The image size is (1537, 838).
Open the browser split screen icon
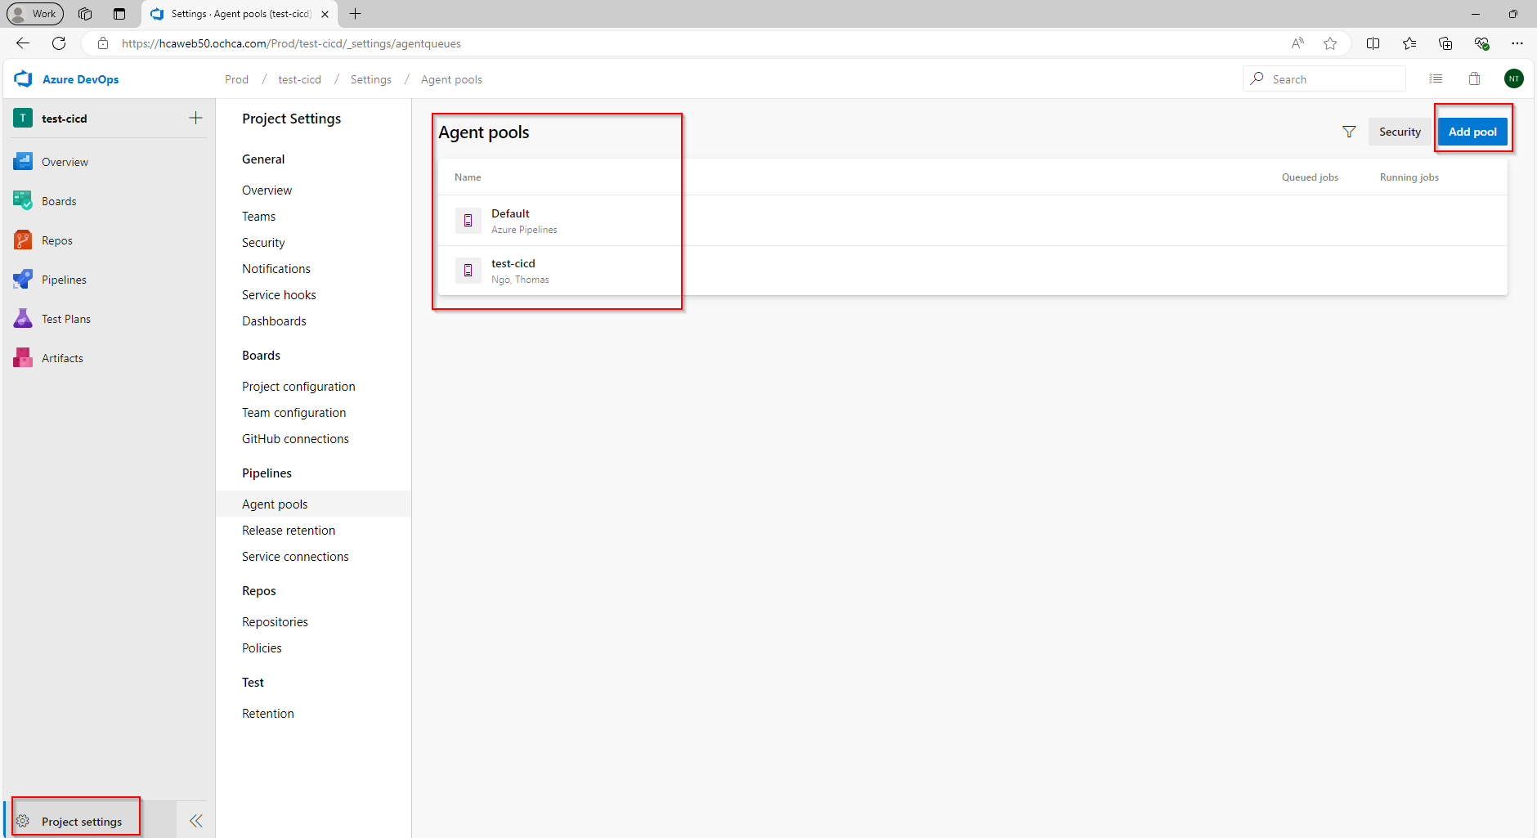tap(1373, 43)
